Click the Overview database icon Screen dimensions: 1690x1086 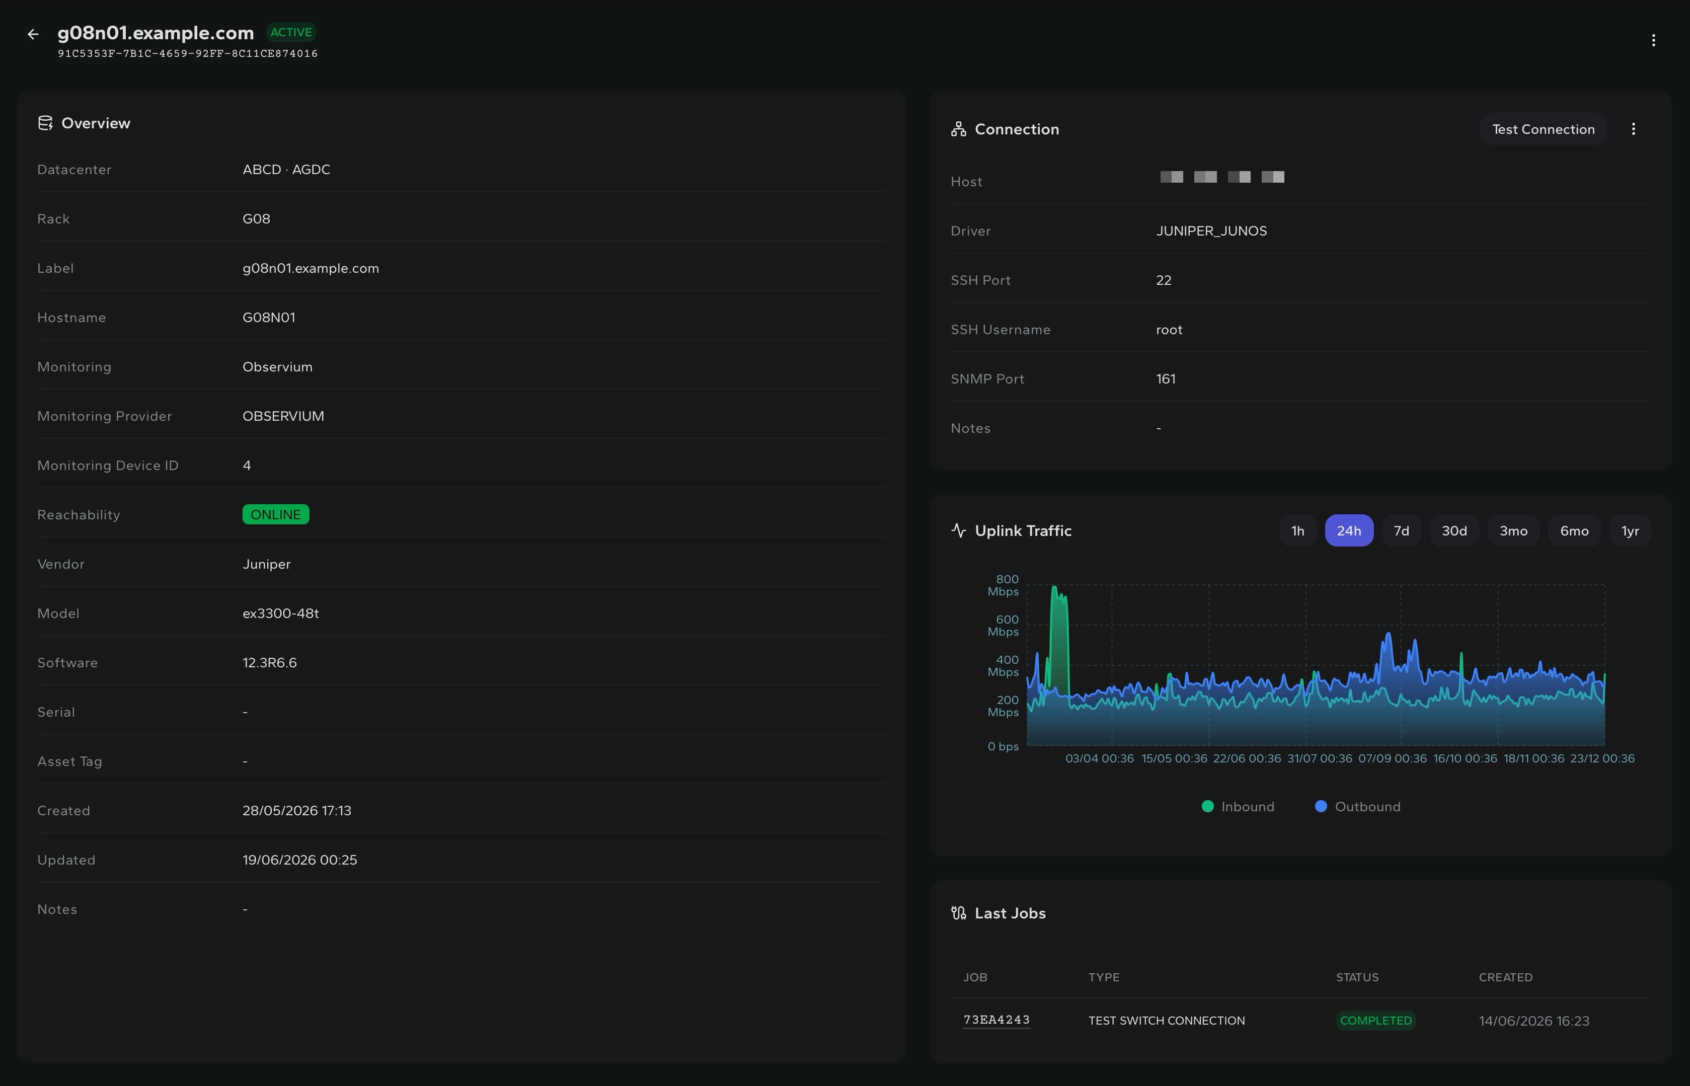(45, 123)
